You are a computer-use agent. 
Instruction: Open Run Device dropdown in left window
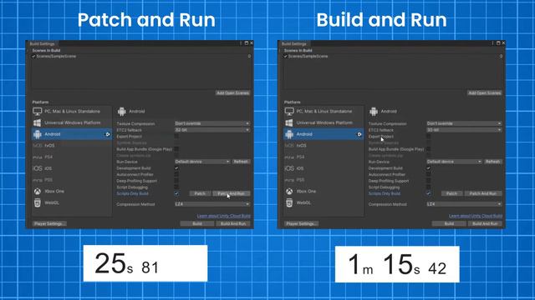(x=202, y=162)
